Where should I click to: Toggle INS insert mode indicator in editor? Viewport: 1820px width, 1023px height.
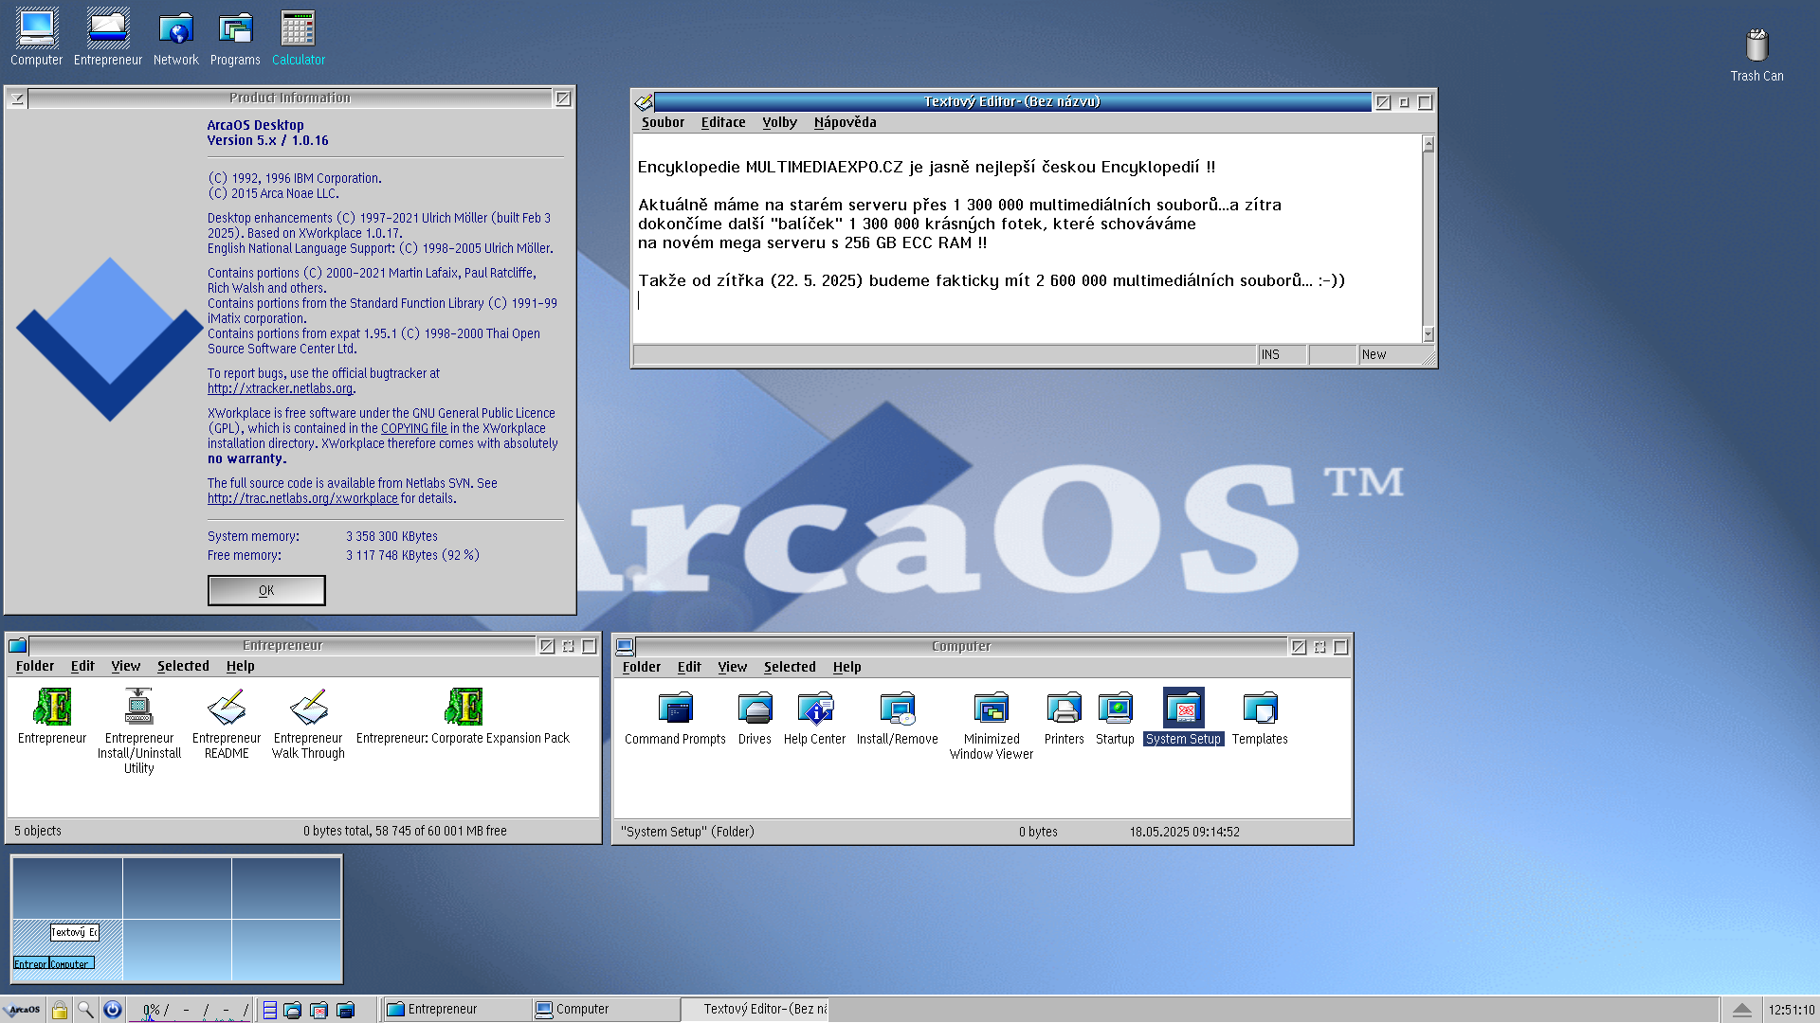click(1271, 355)
